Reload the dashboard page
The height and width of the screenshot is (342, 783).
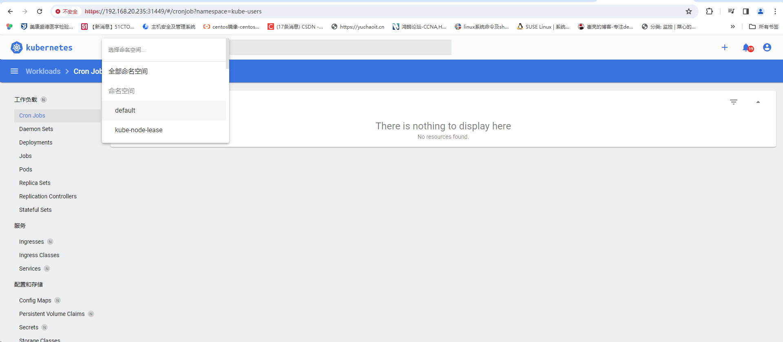coord(40,11)
